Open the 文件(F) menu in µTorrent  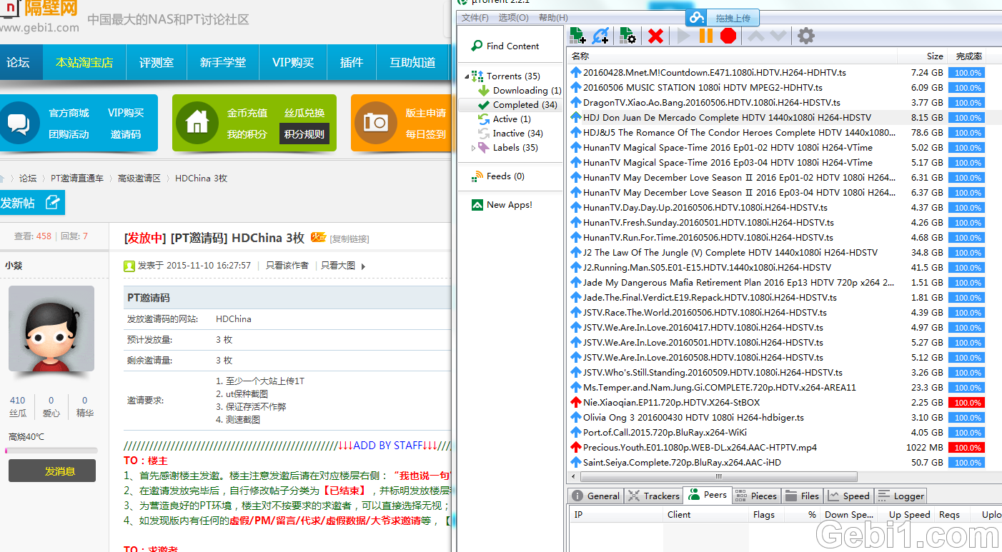click(x=475, y=18)
